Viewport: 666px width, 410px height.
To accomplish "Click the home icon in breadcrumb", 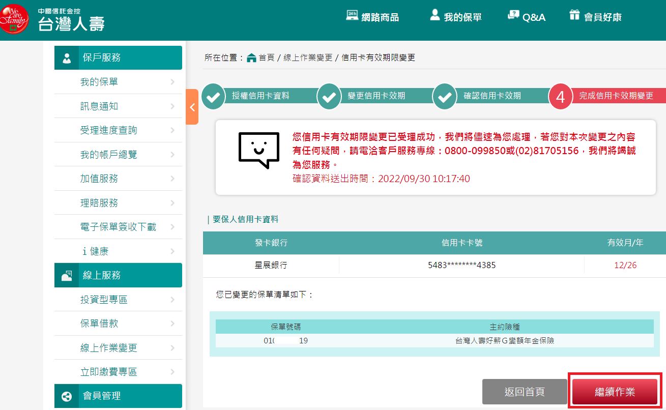I will (x=251, y=58).
